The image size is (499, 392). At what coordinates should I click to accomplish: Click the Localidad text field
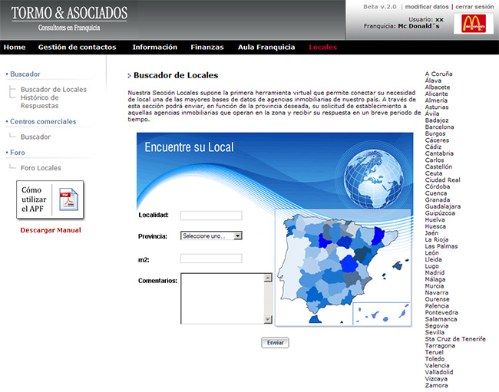pos(211,216)
